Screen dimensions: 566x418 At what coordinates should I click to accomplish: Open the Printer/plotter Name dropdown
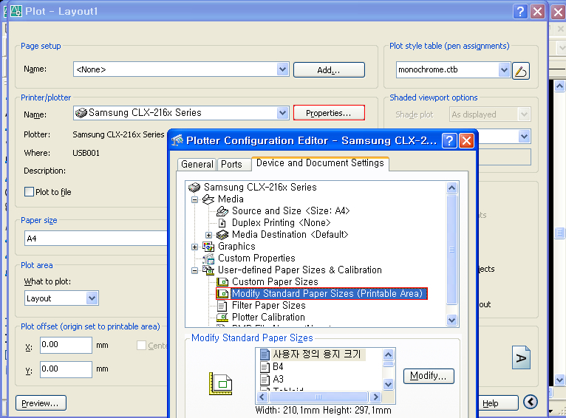[x=283, y=113]
